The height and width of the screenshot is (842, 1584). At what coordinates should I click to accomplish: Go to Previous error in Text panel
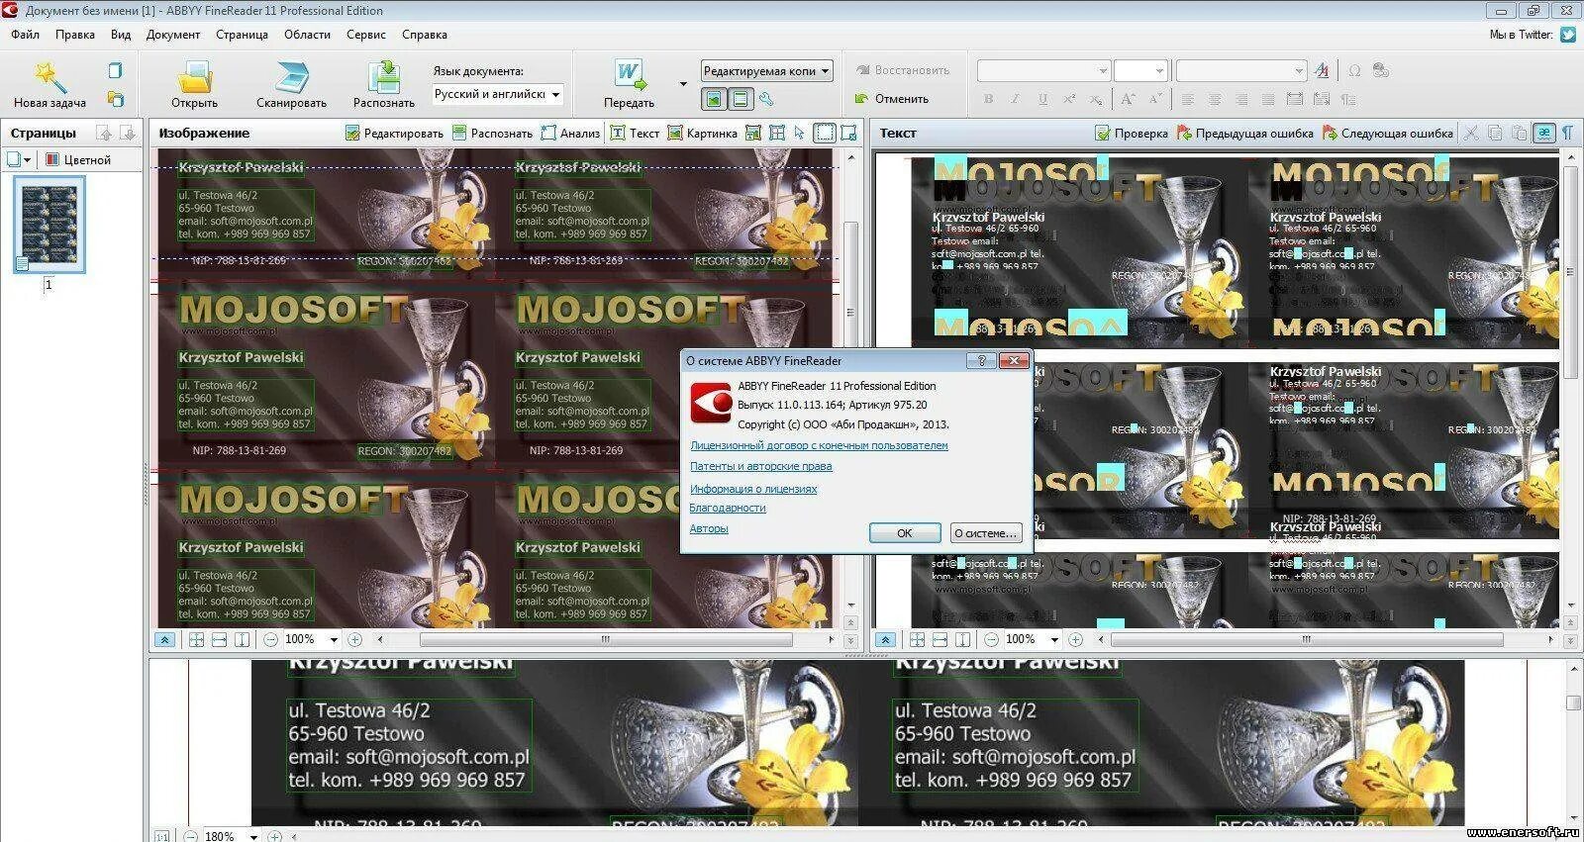[1244, 133]
